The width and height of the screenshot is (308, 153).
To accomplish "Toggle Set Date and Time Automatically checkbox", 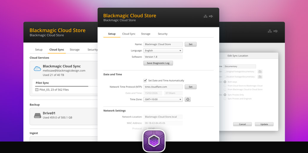I will pos(145,80).
